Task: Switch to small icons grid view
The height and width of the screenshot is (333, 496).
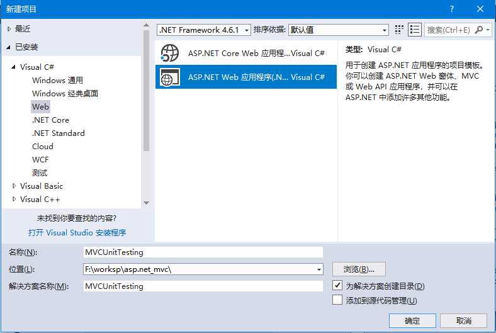Action: tap(399, 30)
